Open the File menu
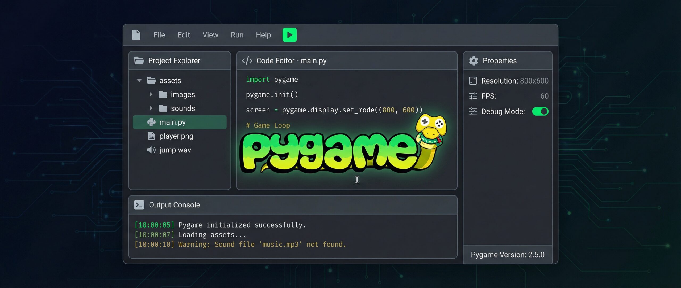The image size is (681, 288). pyautogui.click(x=159, y=35)
